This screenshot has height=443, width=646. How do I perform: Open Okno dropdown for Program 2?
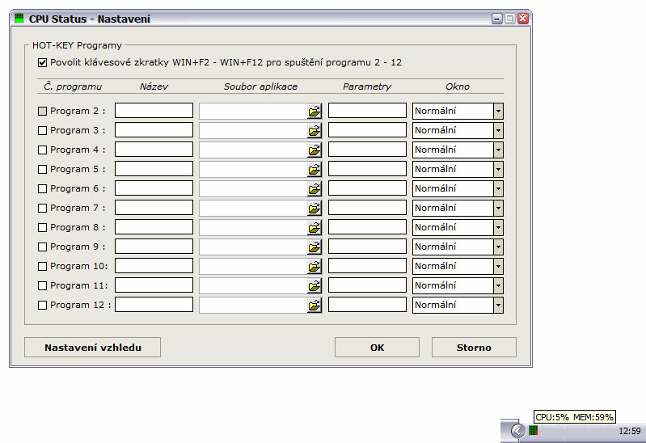tap(498, 111)
